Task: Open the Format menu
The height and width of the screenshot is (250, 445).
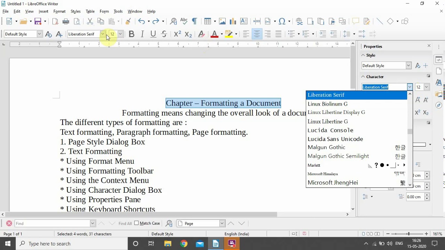Action: tap(59, 11)
